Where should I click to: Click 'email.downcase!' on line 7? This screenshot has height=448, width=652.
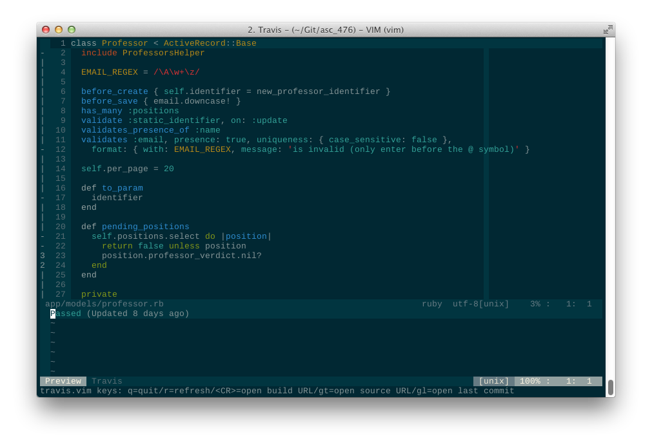coord(192,101)
